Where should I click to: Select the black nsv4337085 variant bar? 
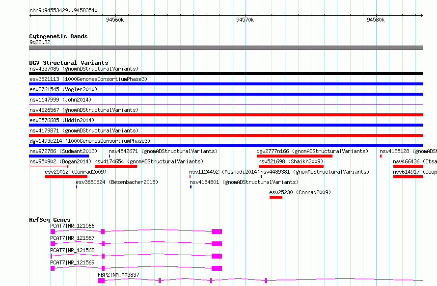pyautogui.click(x=226, y=74)
